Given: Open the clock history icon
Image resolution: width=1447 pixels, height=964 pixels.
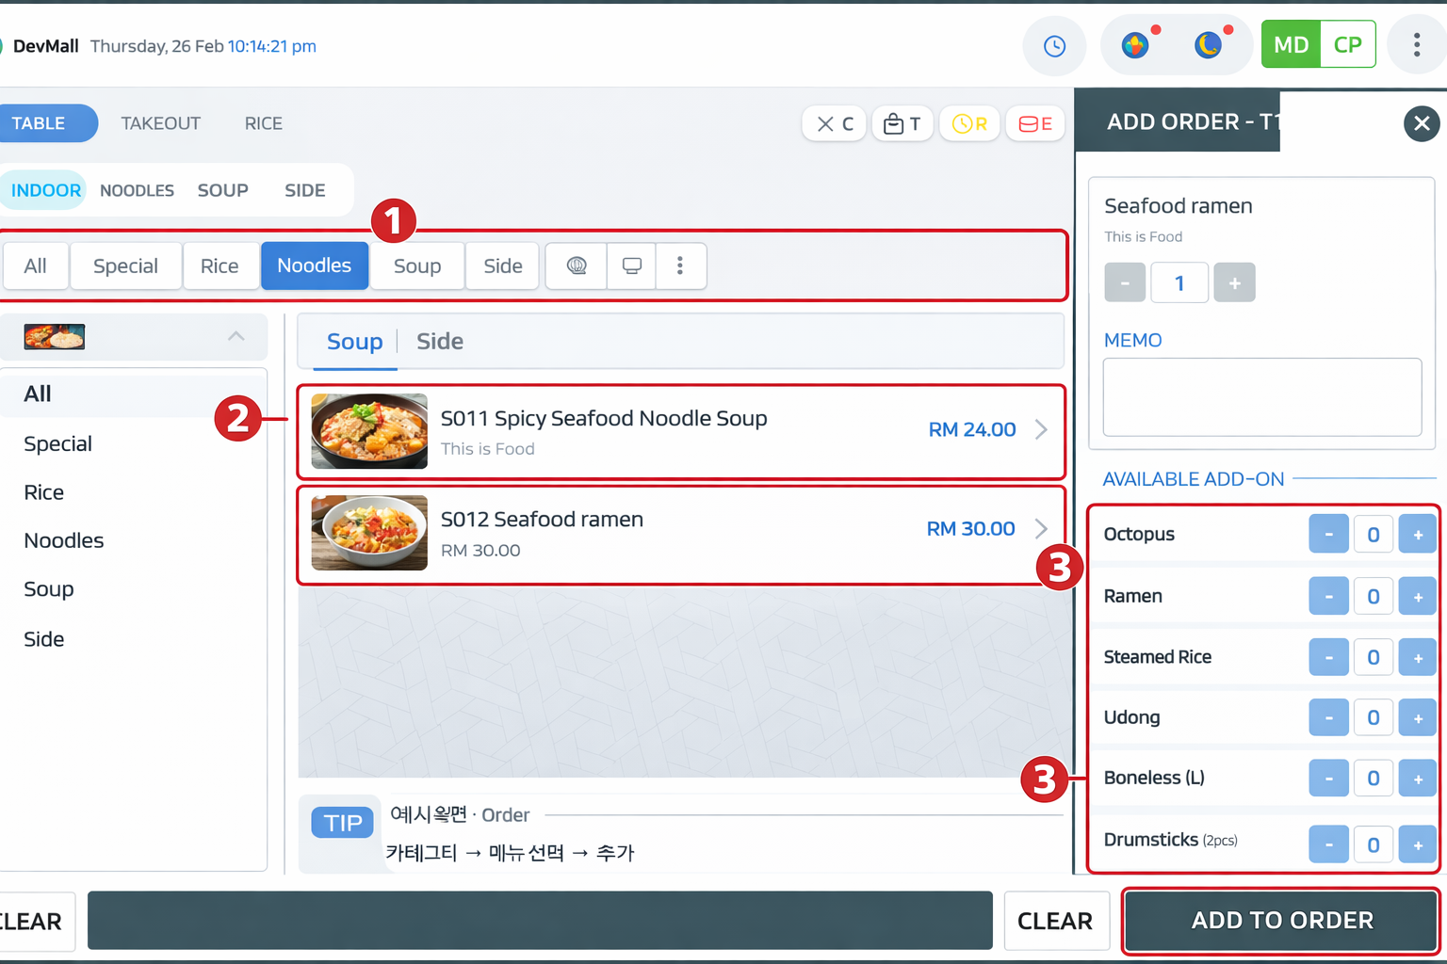Looking at the screenshot, I should tap(1054, 45).
